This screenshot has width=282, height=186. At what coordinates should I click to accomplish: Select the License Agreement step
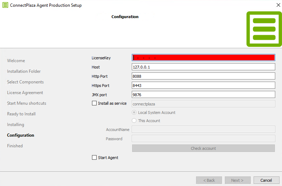pos(25,93)
